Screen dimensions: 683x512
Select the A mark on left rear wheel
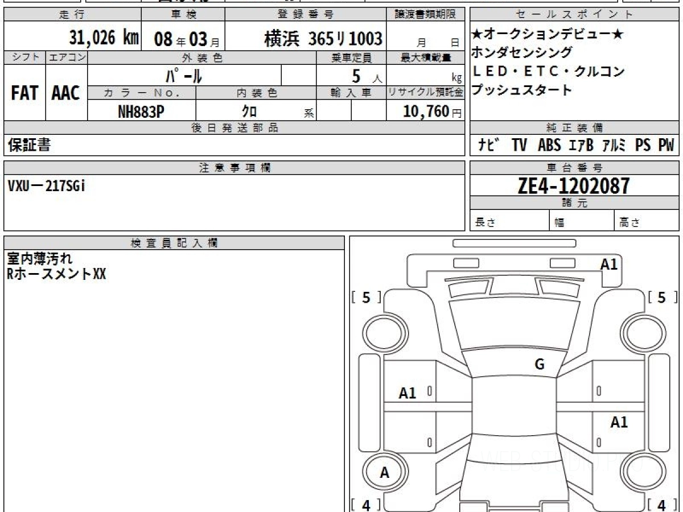coord(384,473)
